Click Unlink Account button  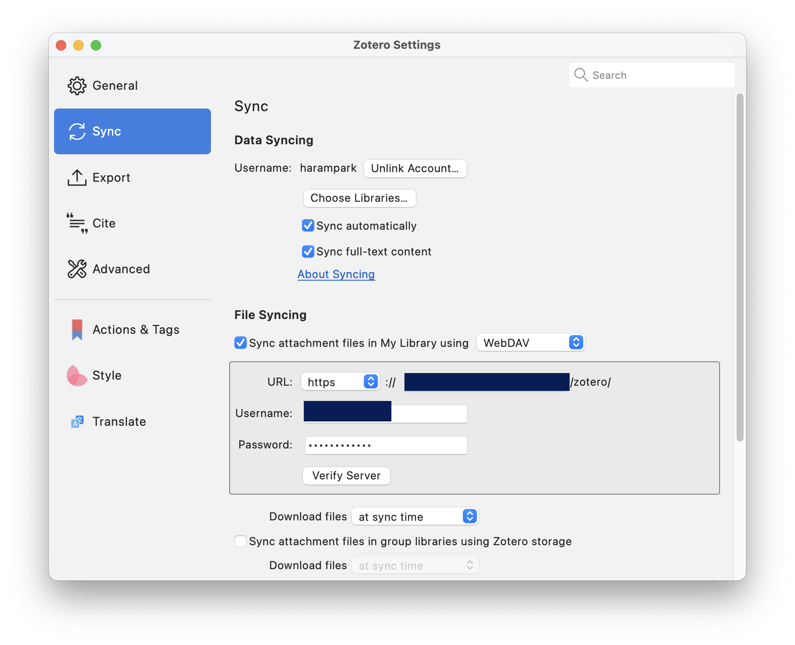pos(415,168)
